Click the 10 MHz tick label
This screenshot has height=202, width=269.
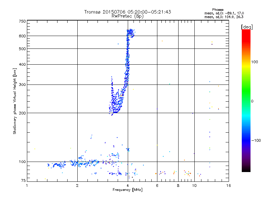194,186
